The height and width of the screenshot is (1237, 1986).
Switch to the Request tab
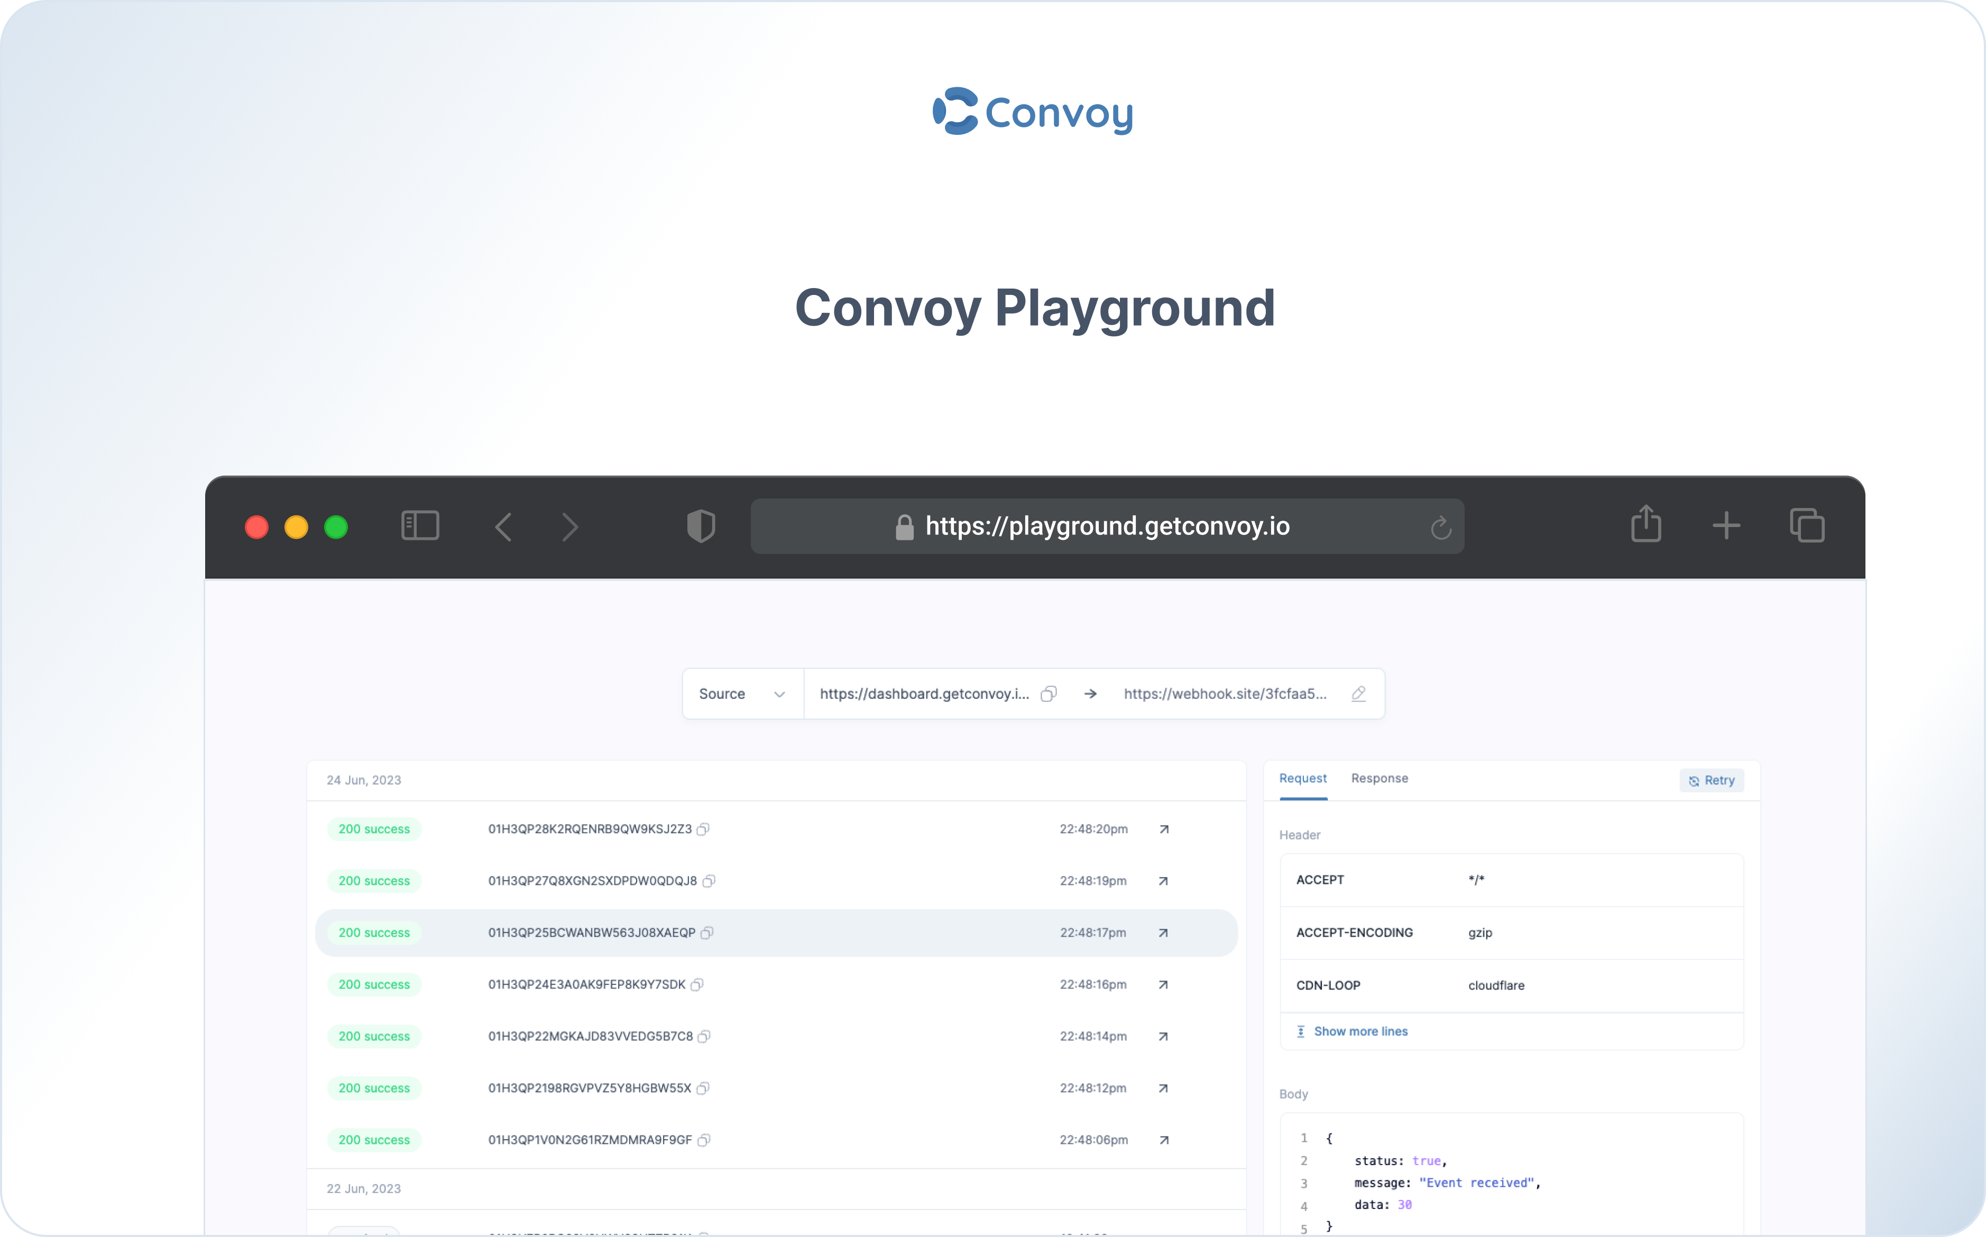point(1303,778)
